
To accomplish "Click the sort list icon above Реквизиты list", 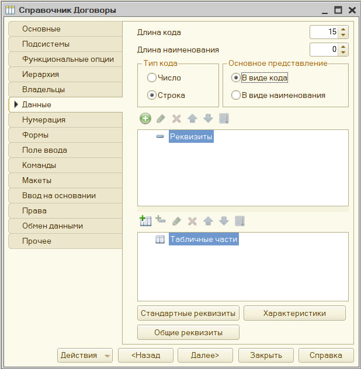I will coord(224,118).
